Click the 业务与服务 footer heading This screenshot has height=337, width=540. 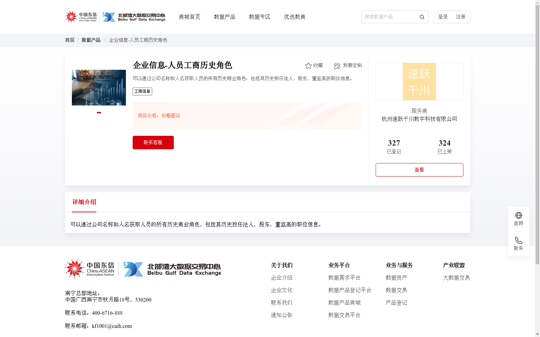pos(399,265)
